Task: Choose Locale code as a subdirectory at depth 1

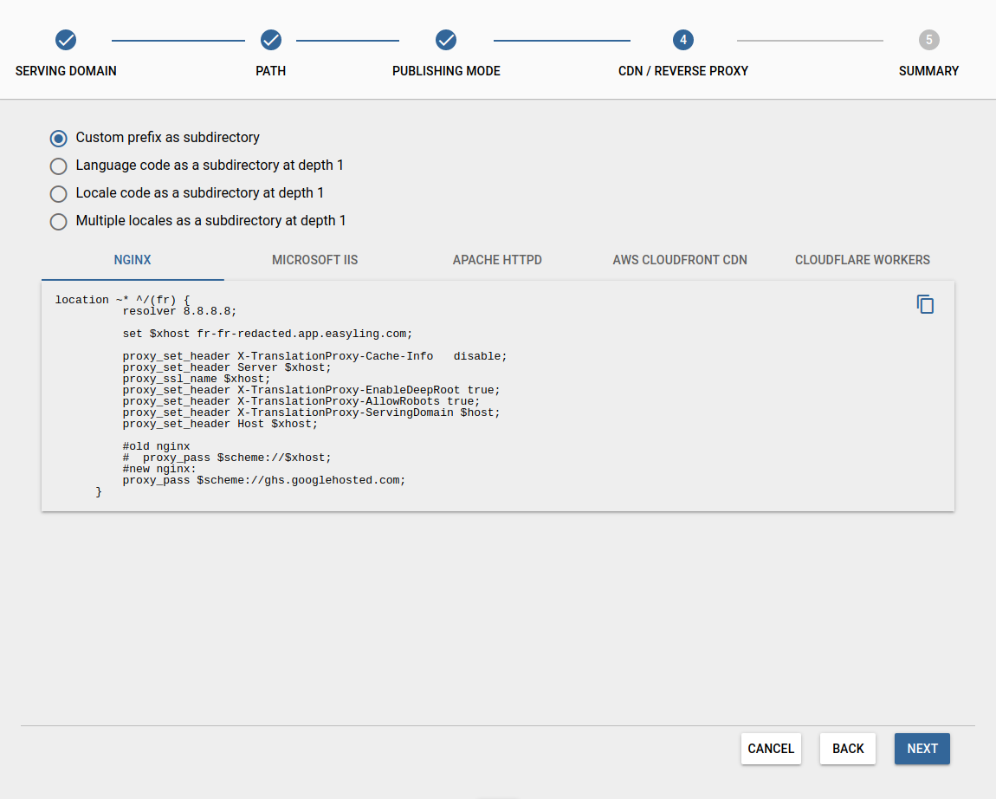Action: point(58,193)
